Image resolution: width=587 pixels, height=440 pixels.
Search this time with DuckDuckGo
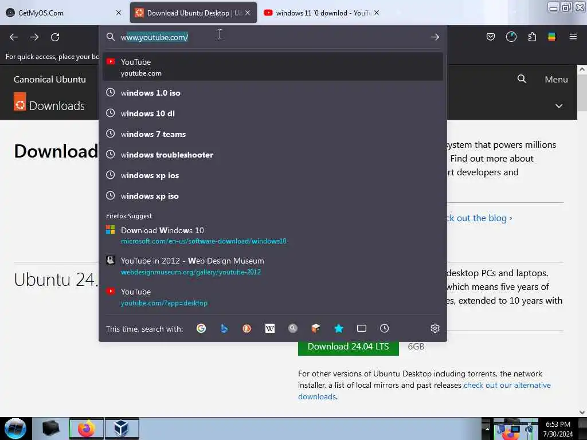coord(246,328)
